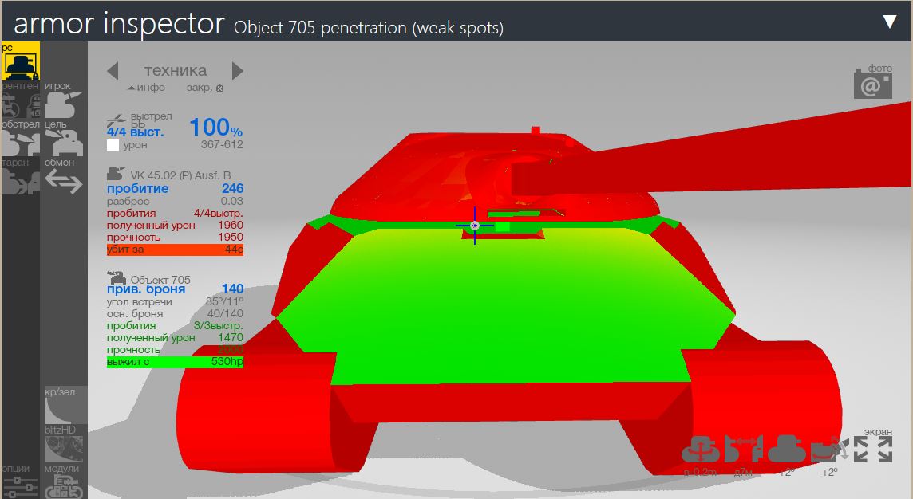Click the Объект 705 target tank name
The height and width of the screenshot is (499, 913).
160,280
